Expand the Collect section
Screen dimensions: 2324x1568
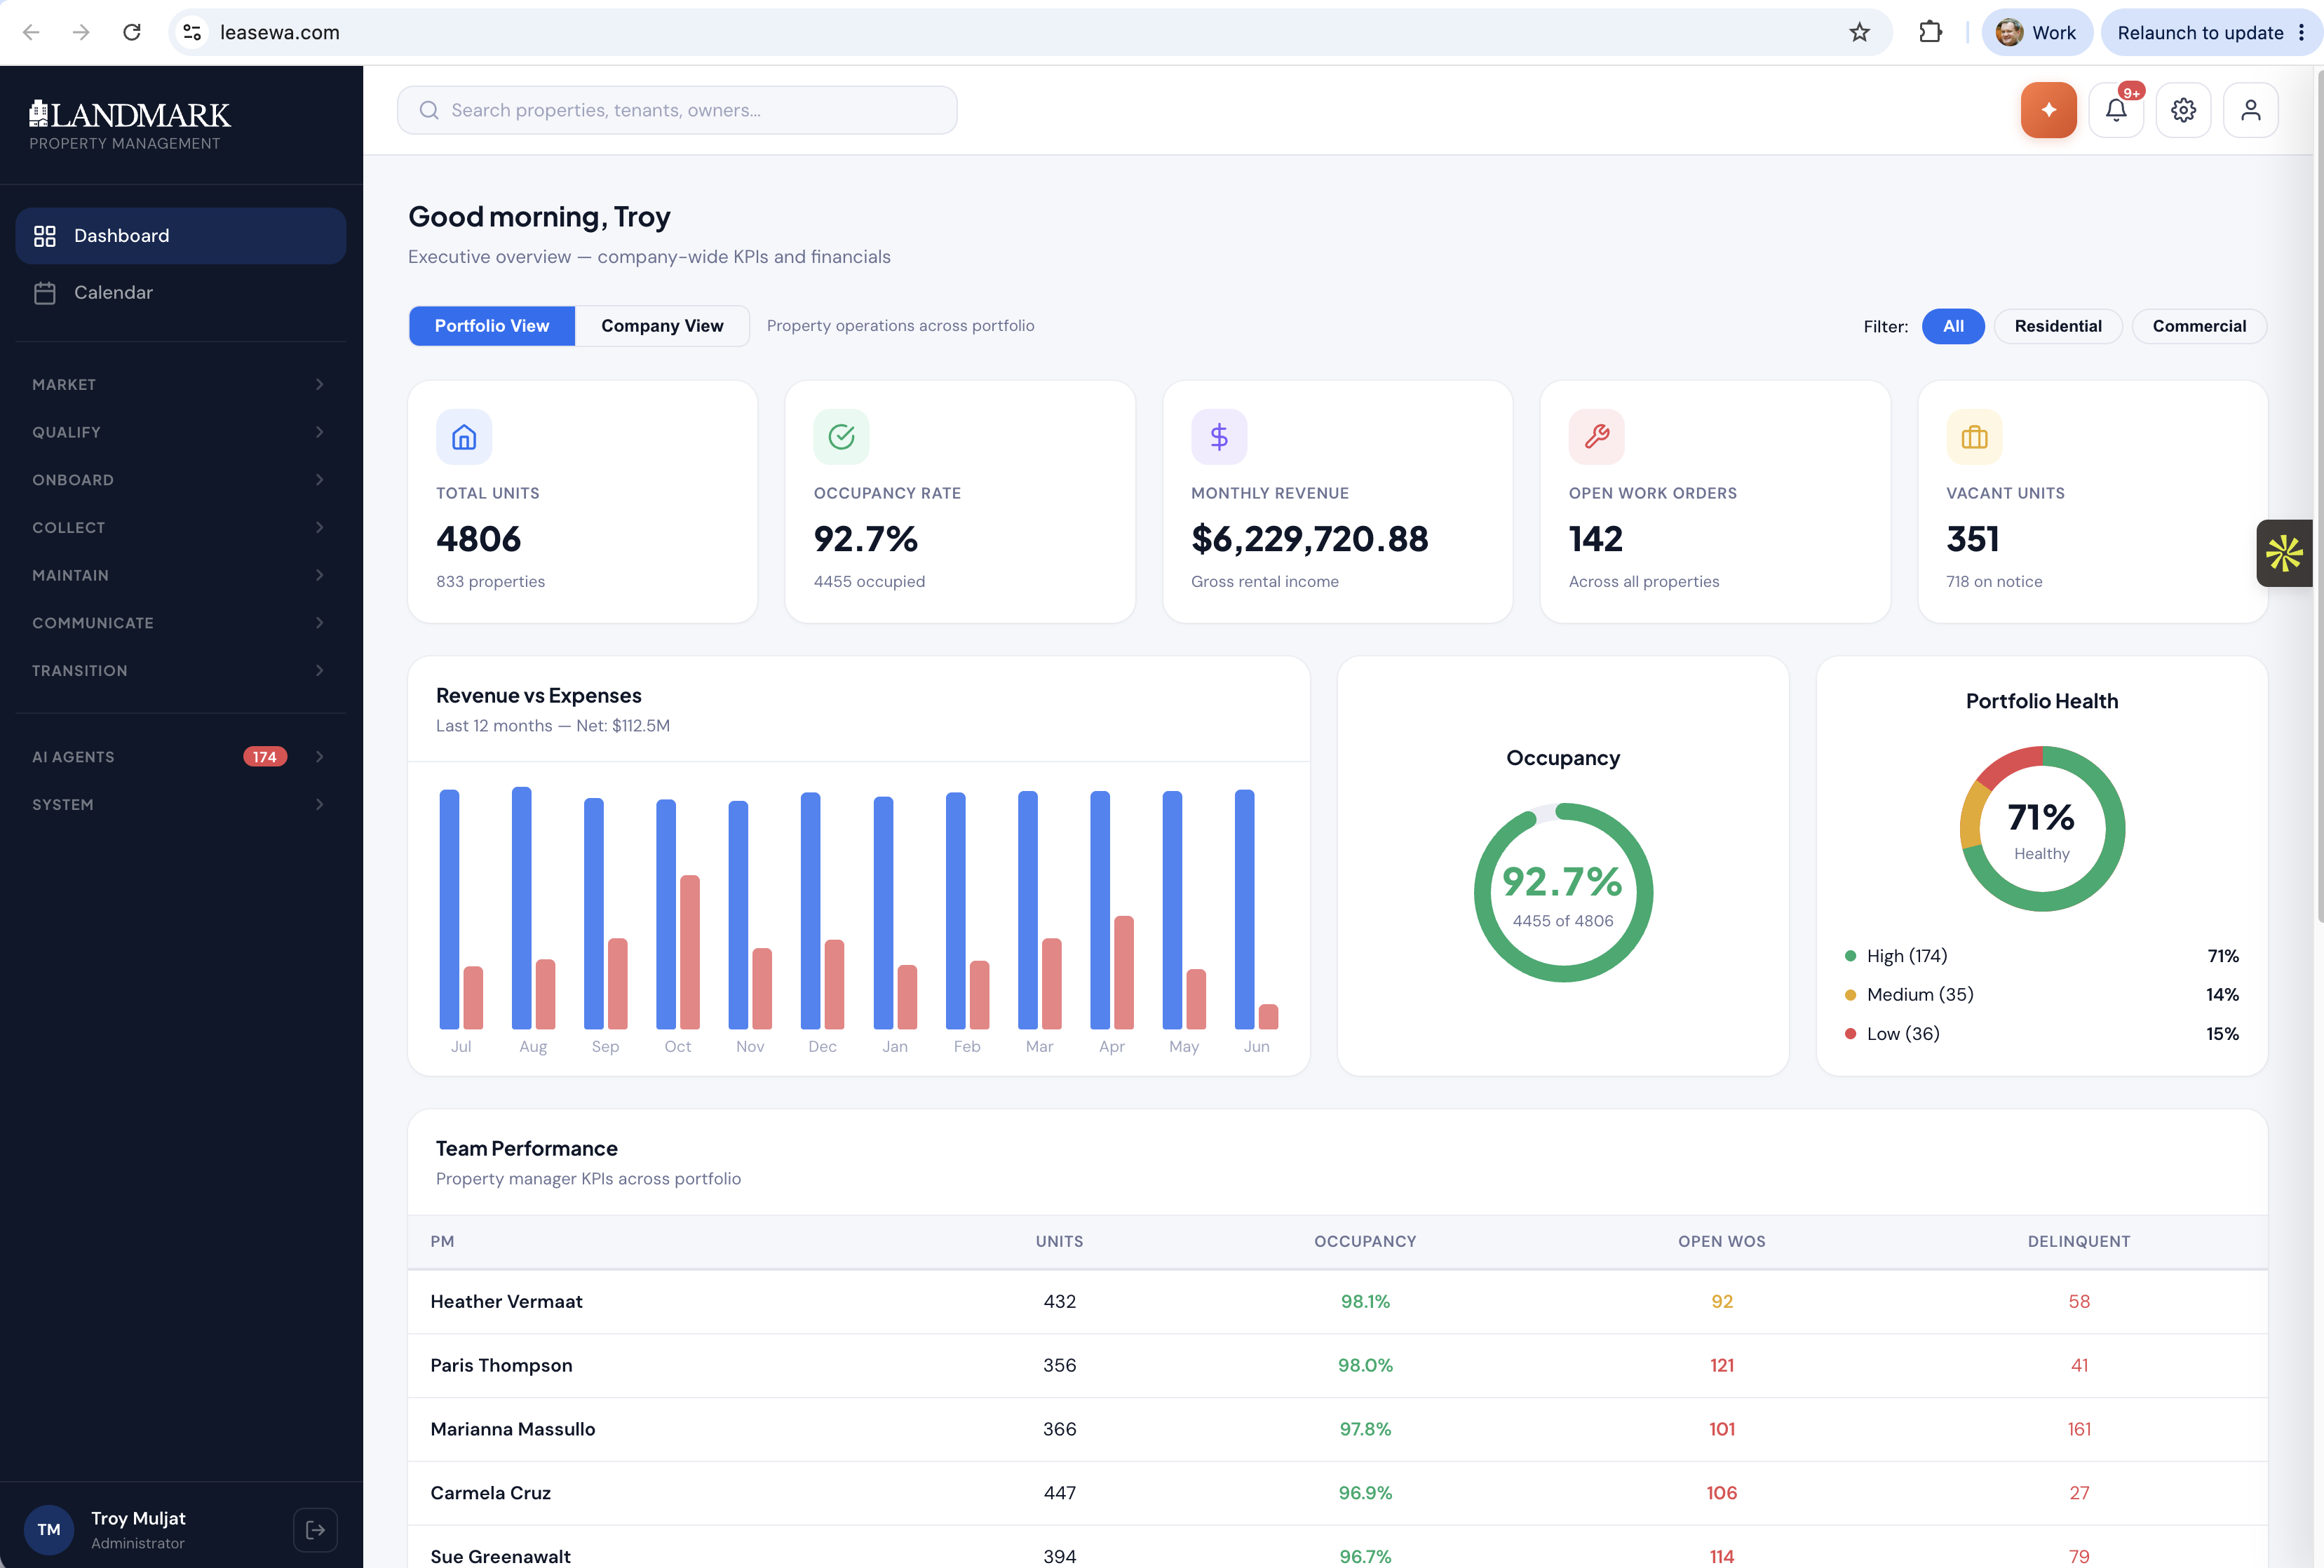pyautogui.click(x=180, y=527)
